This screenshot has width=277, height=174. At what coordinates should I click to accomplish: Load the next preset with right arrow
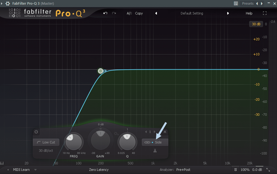228,13
